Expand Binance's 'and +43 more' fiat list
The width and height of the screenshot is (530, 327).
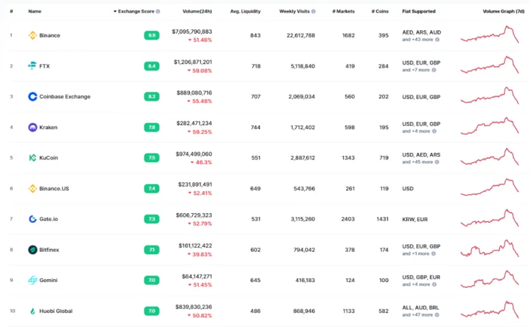417,40
